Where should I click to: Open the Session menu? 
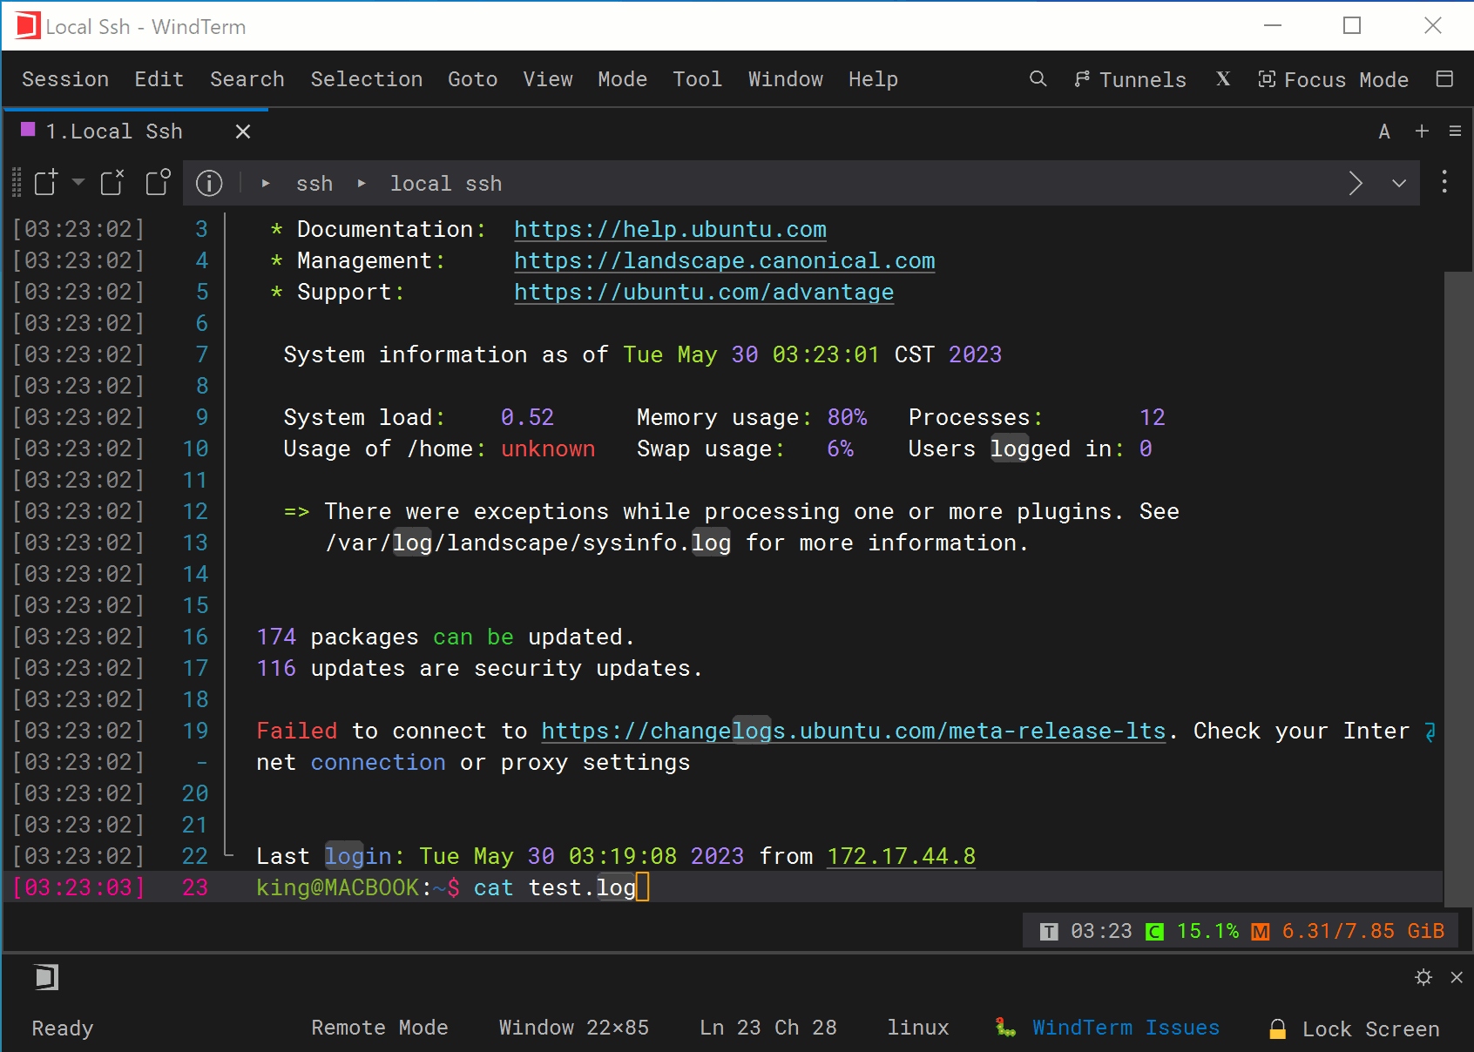point(65,79)
